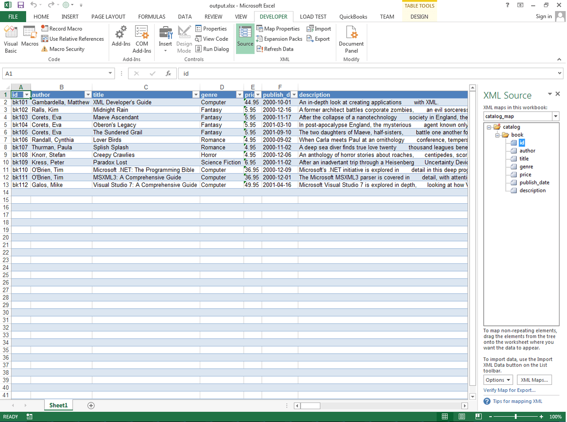This screenshot has width=567, height=422.
Task: Add a new sheet with plus button
Action: (x=91, y=405)
